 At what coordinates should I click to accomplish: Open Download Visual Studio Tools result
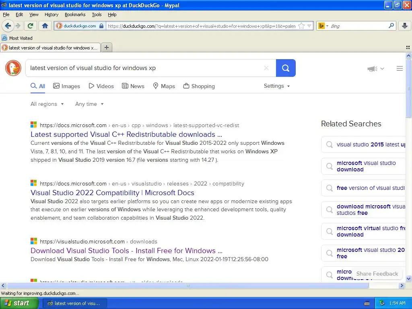click(127, 251)
